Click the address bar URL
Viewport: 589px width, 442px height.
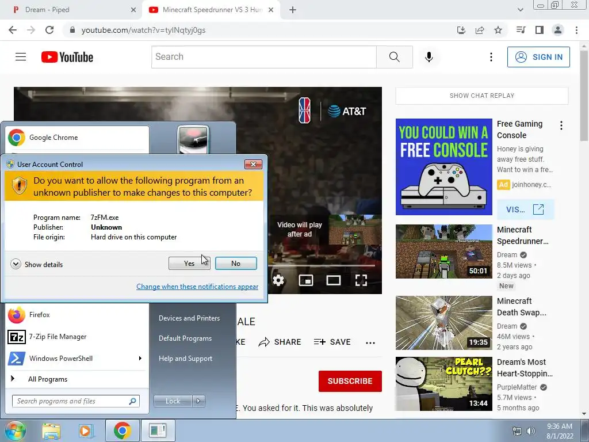(x=143, y=30)
